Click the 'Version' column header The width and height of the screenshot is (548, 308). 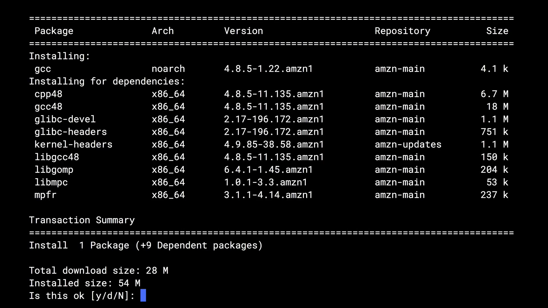point(243,31)
